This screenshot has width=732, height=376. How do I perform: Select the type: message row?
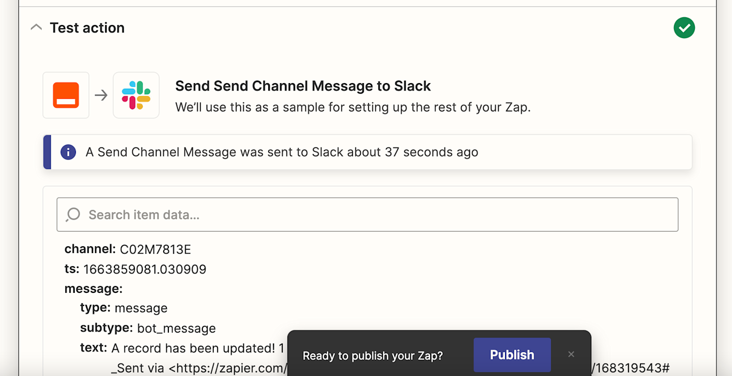point(124,308)
